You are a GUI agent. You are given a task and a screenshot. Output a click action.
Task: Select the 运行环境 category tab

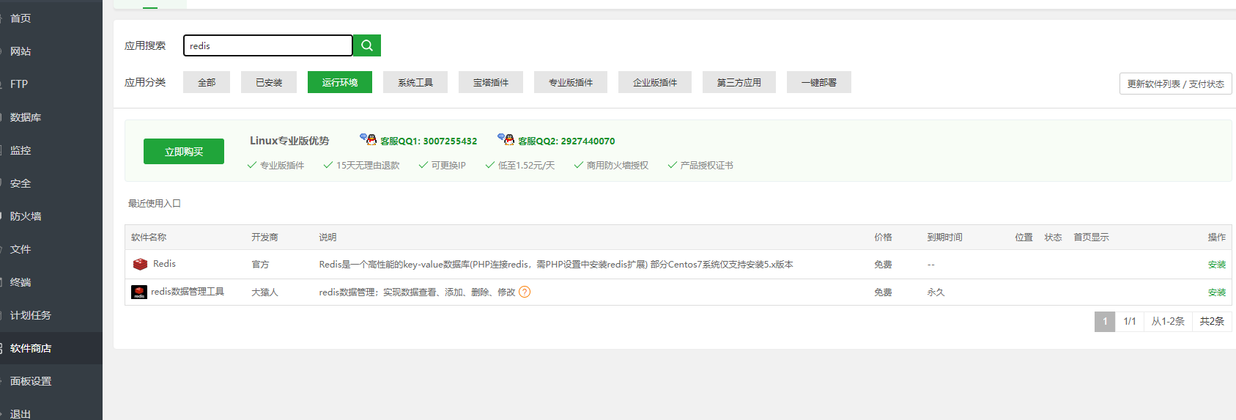[339, 82]
